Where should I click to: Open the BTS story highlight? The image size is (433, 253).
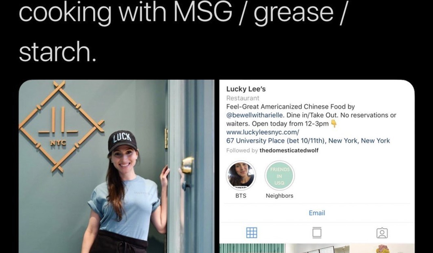coord(241,175)
